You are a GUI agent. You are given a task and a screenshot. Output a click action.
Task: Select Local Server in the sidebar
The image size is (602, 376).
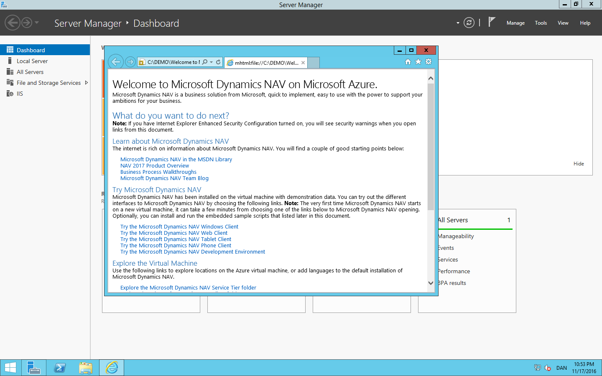(32, 61)
